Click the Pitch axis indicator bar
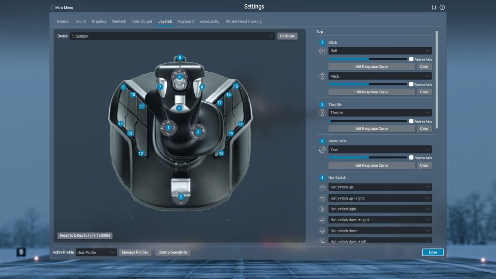The width and height of the screenshot is (496, 279). point(368,84)
